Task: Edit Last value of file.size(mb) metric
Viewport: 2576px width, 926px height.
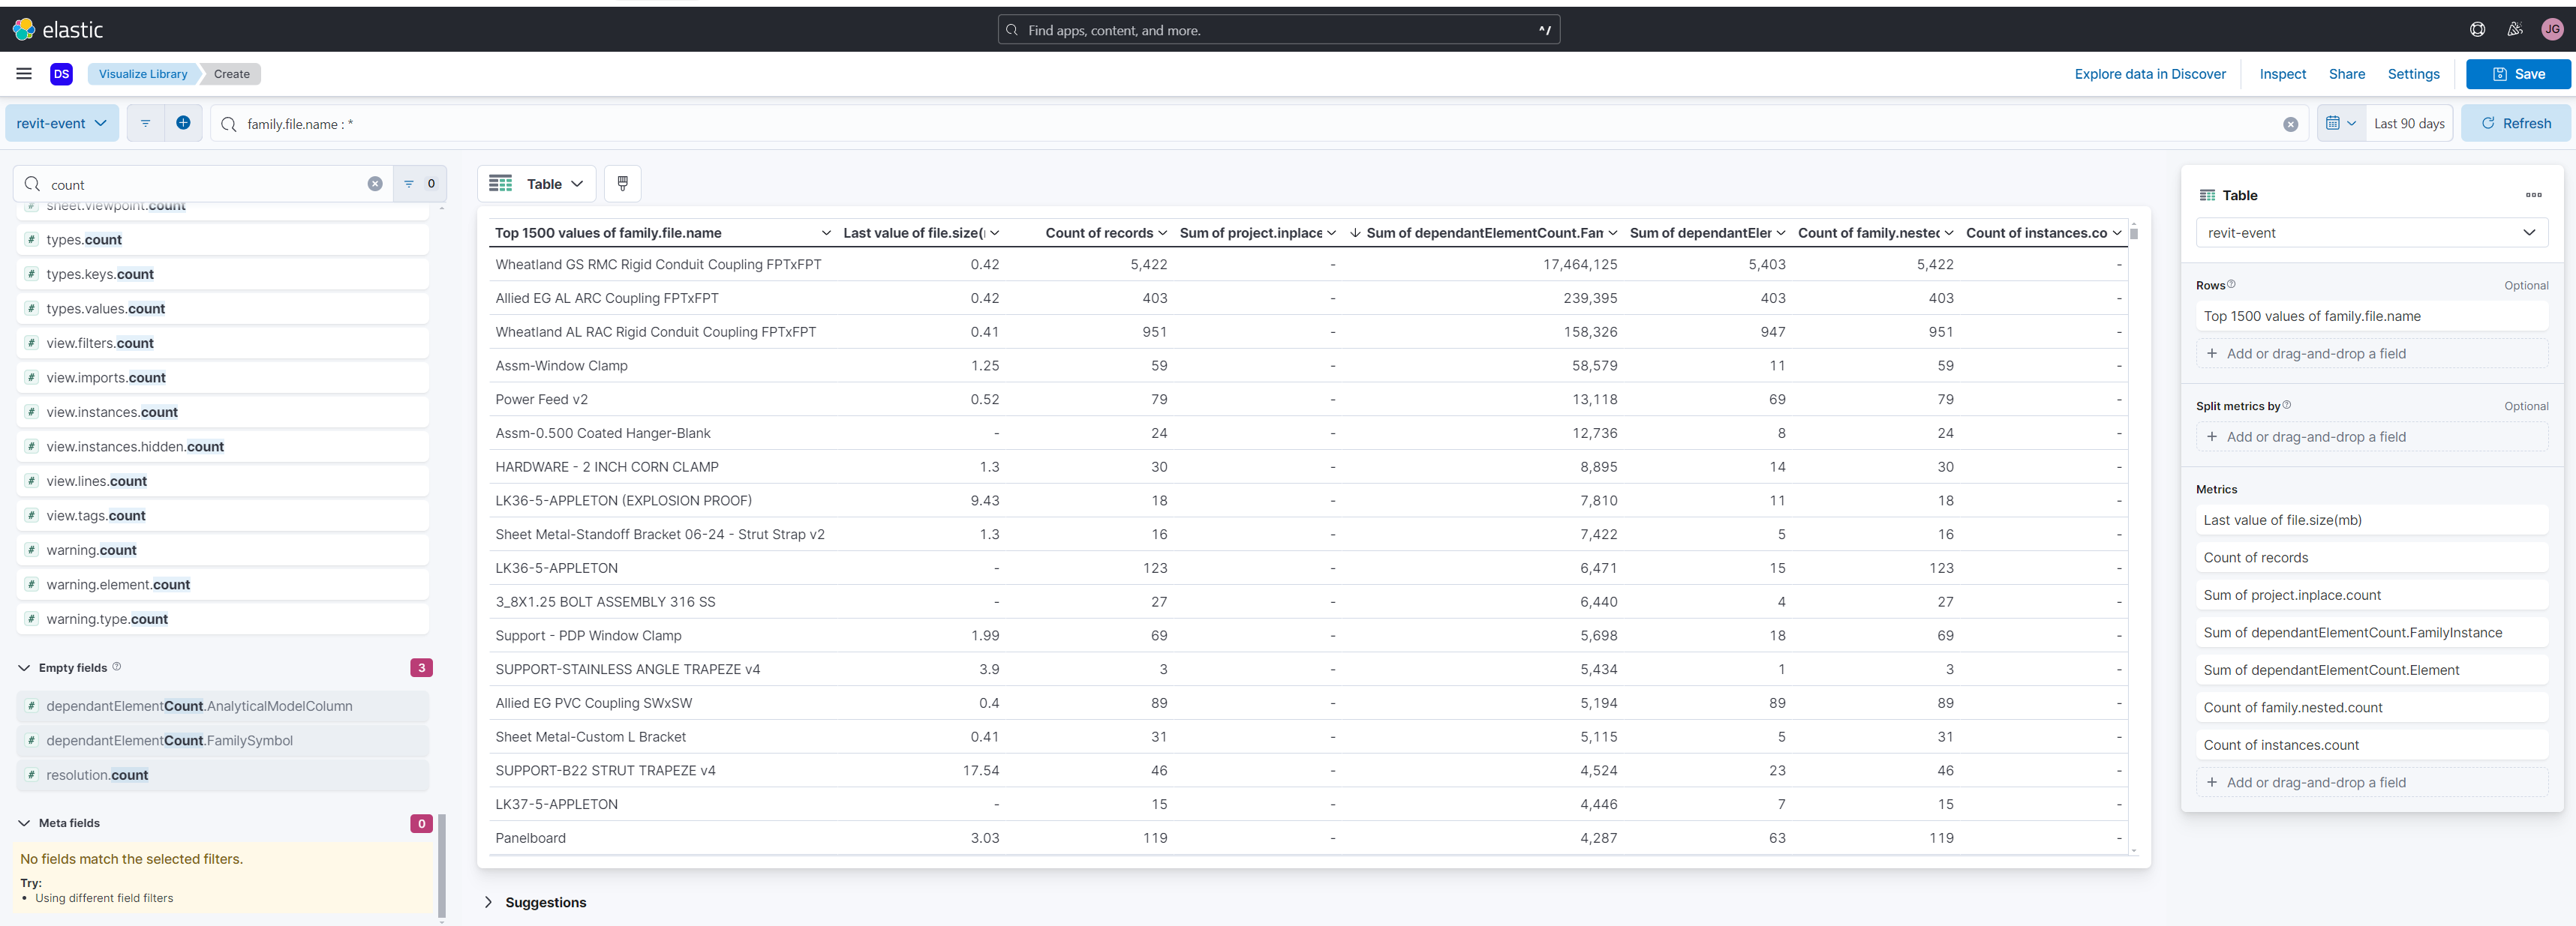Action: pyautogui.click(x=2371, y=520)
